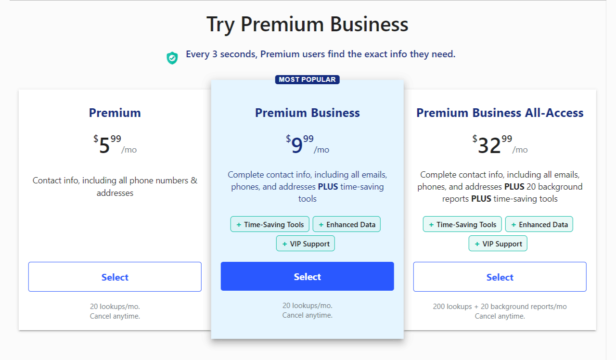Select the Premium Business All-Access plan
The height and width of the screenshot is (360, 616).
500,277
